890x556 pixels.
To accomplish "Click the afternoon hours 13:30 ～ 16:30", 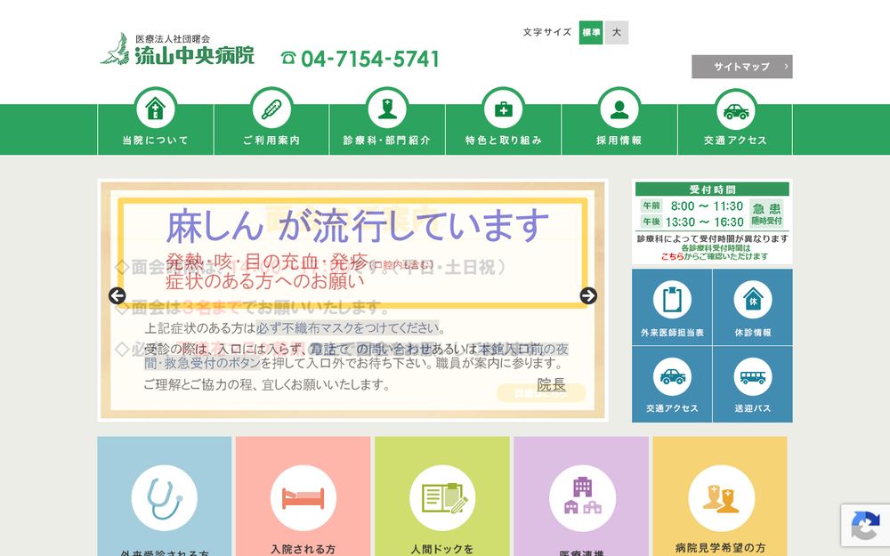I will pyautogui.click(x=704, y=222).
